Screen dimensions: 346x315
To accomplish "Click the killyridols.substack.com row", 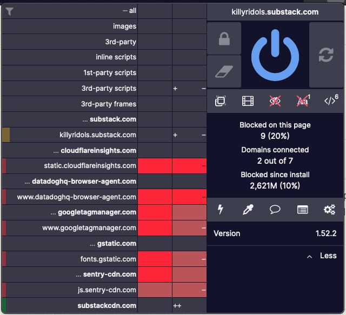I will 70,135.
